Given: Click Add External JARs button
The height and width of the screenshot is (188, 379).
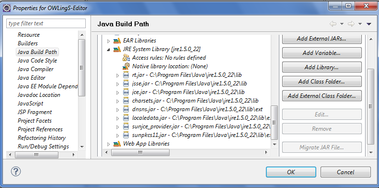Looking at the screenshot, I should click(322, 39).
